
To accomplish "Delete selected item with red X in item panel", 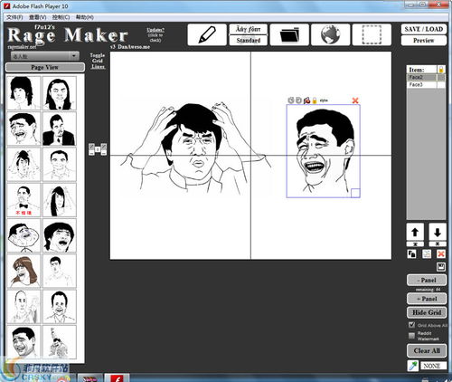I will [x=441, y=253].
